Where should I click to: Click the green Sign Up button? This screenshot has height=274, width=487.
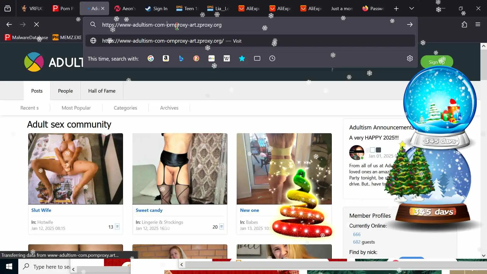(437, 62)
